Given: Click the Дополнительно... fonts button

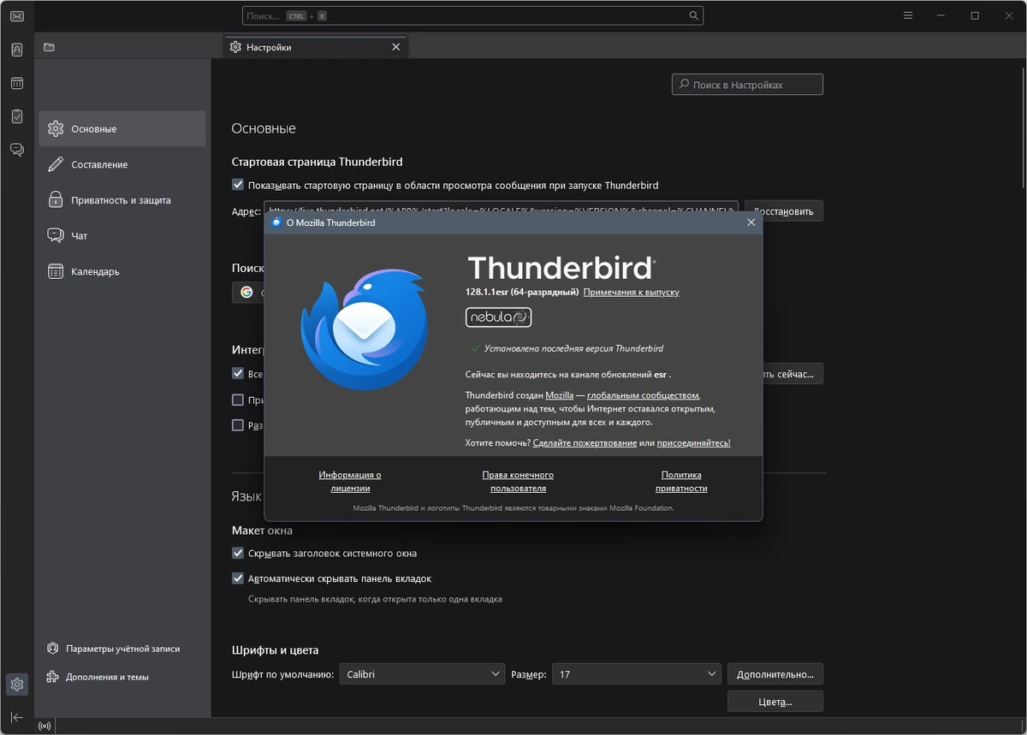Looking at the screenshot, I should 775,674.
